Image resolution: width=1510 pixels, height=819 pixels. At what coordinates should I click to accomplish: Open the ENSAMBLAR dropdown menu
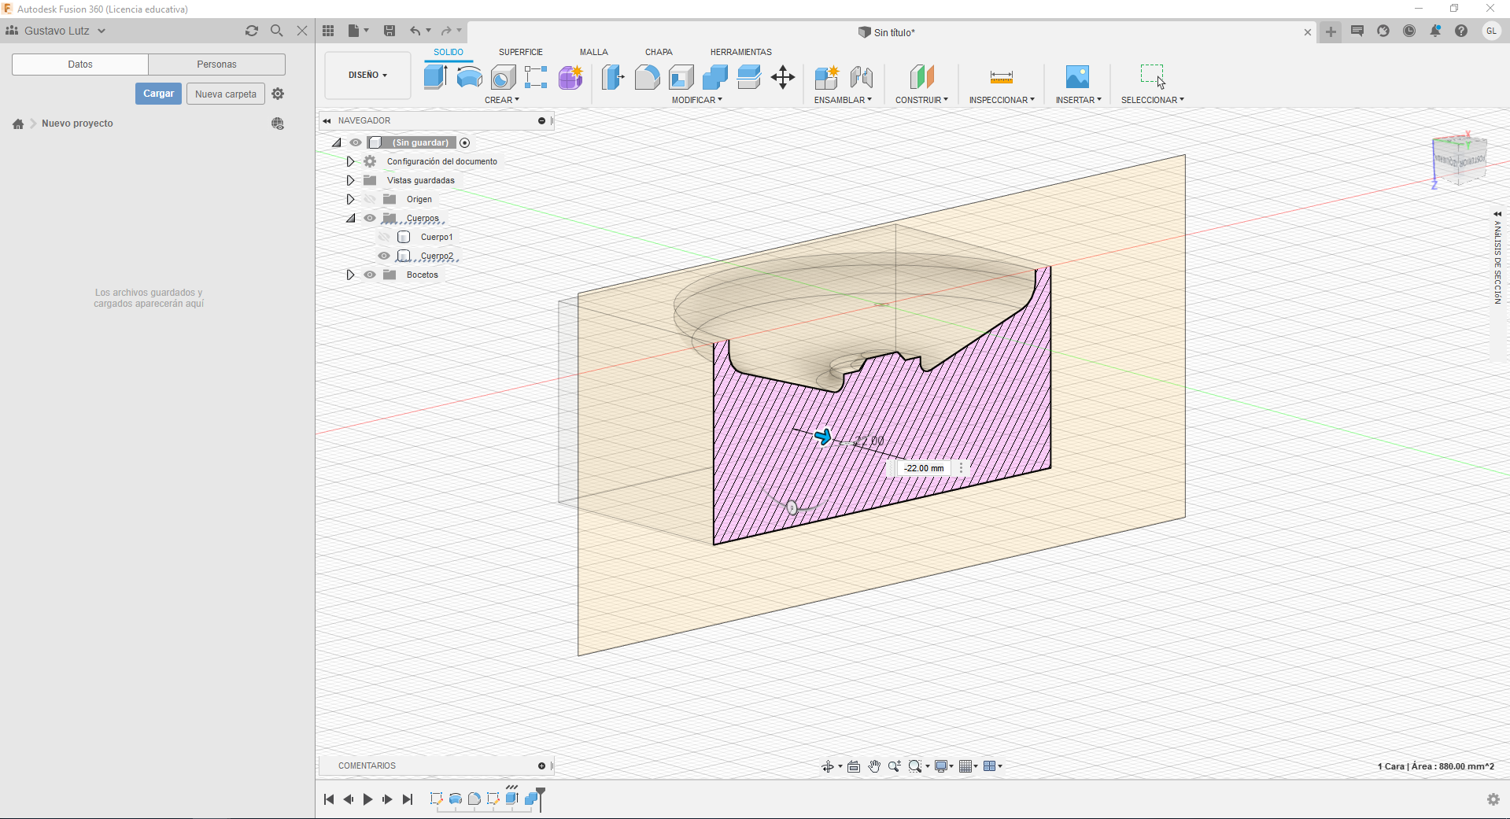pos(843,100)
